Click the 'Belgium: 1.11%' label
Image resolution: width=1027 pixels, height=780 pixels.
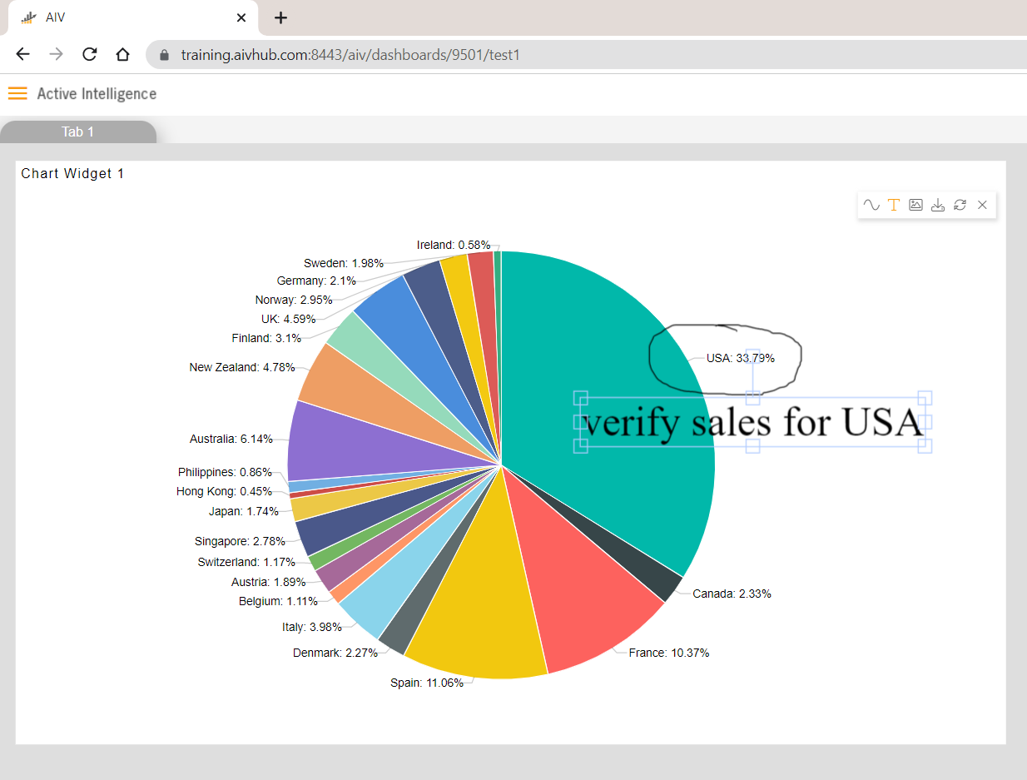pos(278,601)
